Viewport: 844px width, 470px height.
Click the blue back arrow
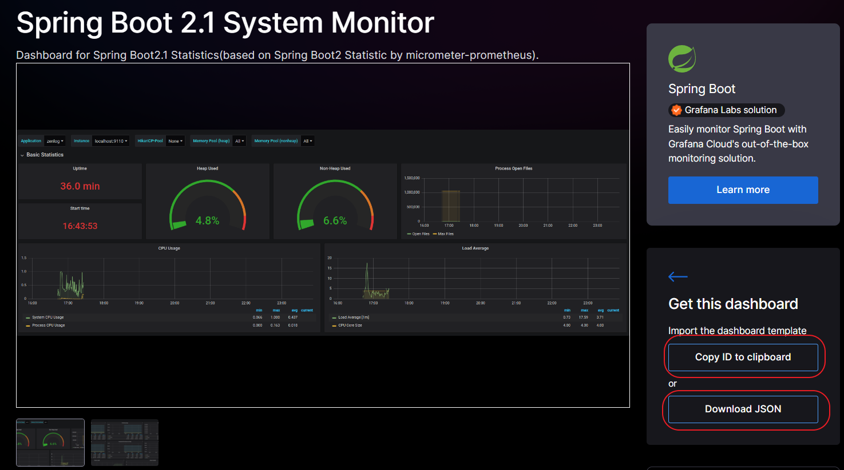point(678,277)
